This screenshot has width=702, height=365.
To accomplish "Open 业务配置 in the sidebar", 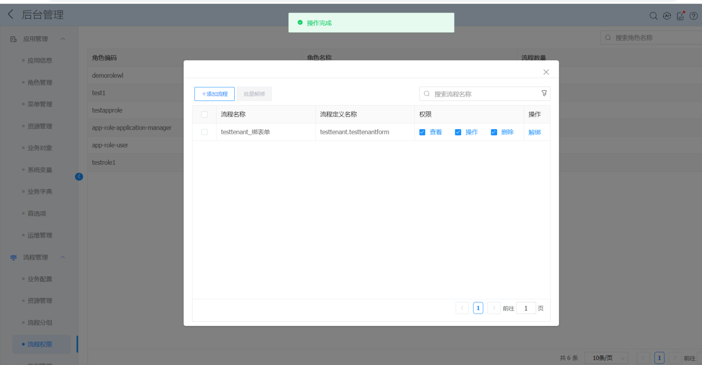I will [x=40, y=279].
